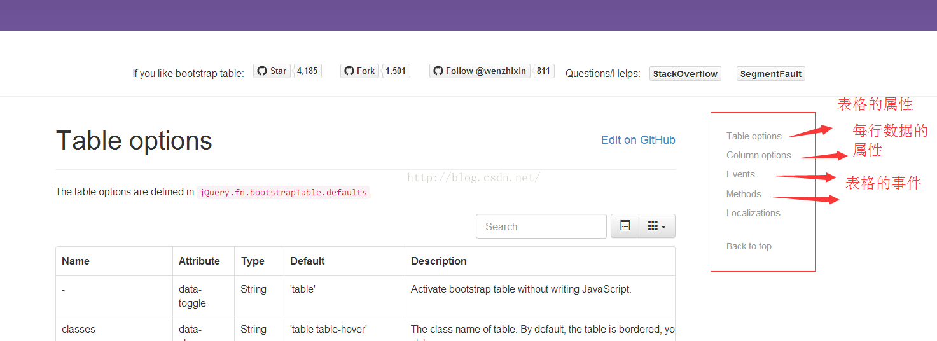Screen dimensions: 937x341
Task: Select the jQuery.fn.bootstrapTable.defaults code text
Action: click(x=283, y=192)
